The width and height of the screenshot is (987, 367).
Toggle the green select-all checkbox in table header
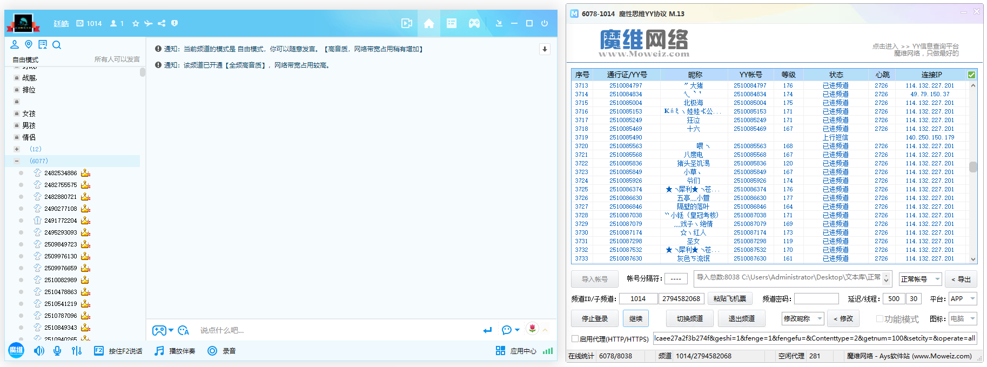[x=972, y=75]
